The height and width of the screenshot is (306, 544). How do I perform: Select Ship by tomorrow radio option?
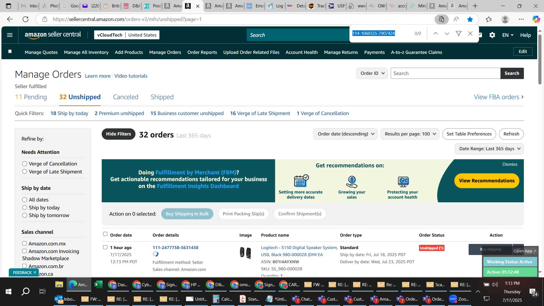[x=25, y=215]
